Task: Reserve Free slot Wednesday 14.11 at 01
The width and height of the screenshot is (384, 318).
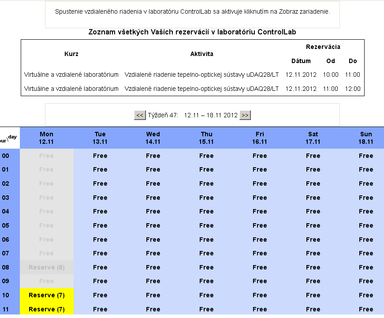Action: [153, 169]
